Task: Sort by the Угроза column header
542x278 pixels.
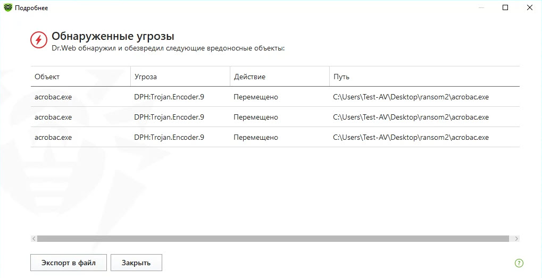Action: pyautogui.click(x=146, y=77)
